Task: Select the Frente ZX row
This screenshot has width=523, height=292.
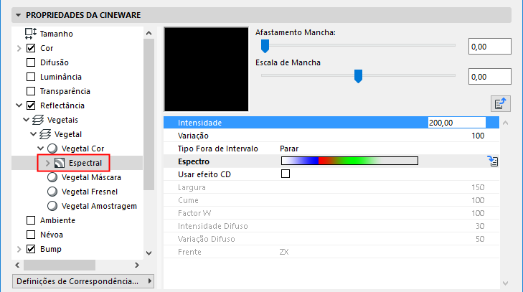Action: coord(331,252)
